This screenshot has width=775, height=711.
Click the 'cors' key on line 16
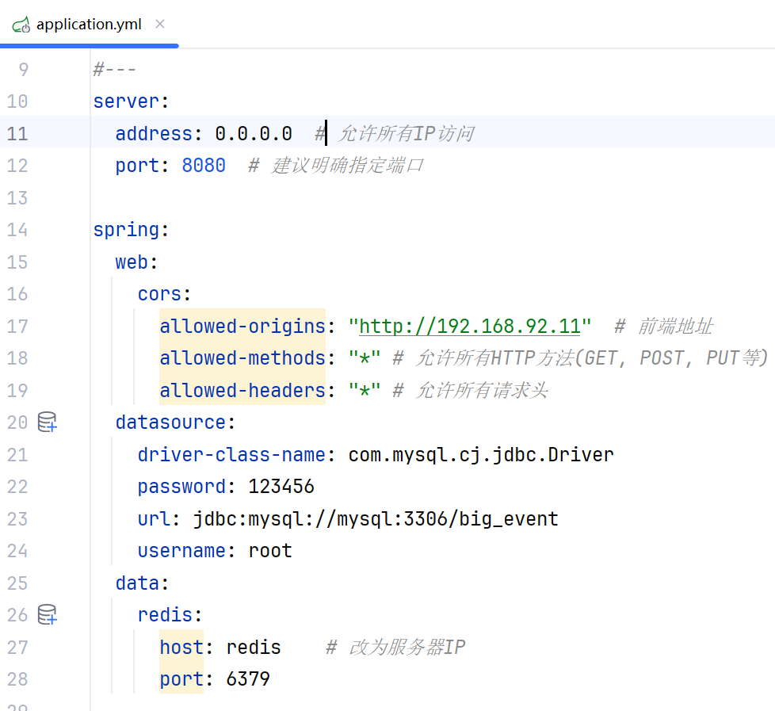[x=159, y=294]
